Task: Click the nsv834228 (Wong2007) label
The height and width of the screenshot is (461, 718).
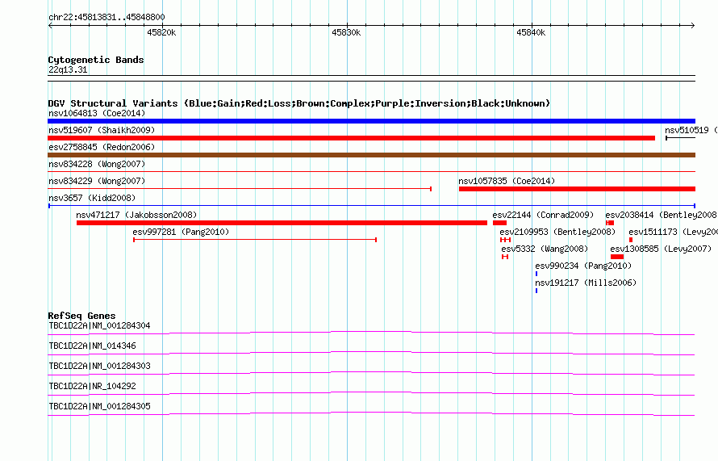Action: coord(97,164)
